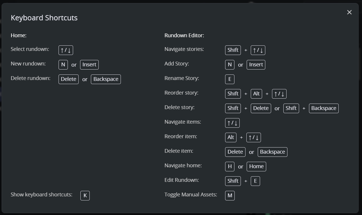
Task: Click the Show keyboard shortcuts label
Action: (x=41, y=195)
